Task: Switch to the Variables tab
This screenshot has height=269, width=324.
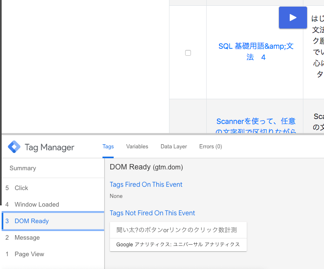Action: click(137, 146)
